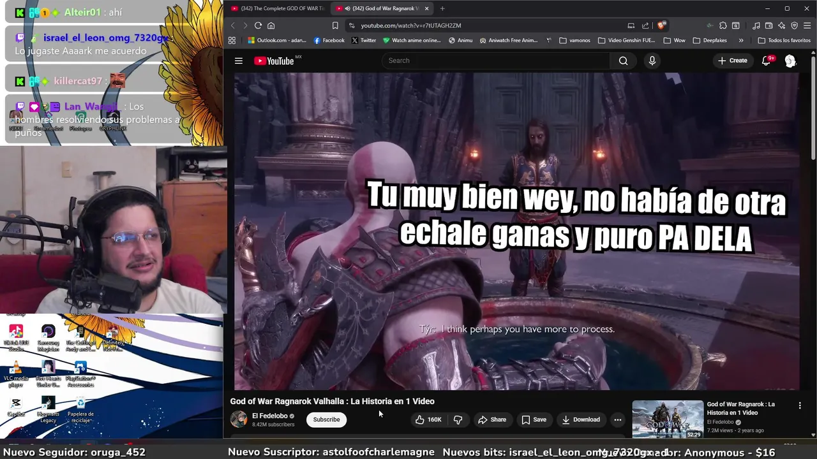Open the 'Watch anime online' bookmark
Screen dimensions: 817x459
click(x=412, y=40)
